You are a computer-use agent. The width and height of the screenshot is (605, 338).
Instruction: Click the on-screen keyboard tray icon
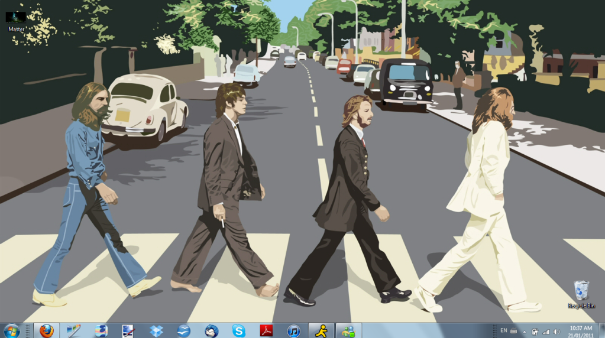point(513,331)
